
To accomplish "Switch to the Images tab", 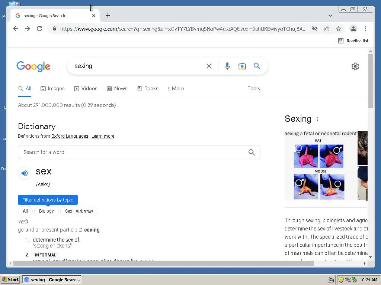I will tap(52, 88).
